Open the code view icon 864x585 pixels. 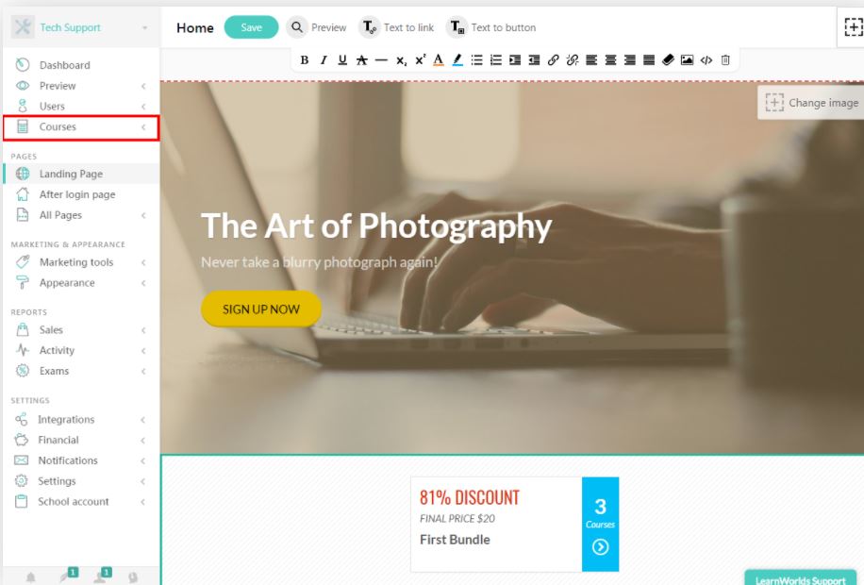[706, 60]
